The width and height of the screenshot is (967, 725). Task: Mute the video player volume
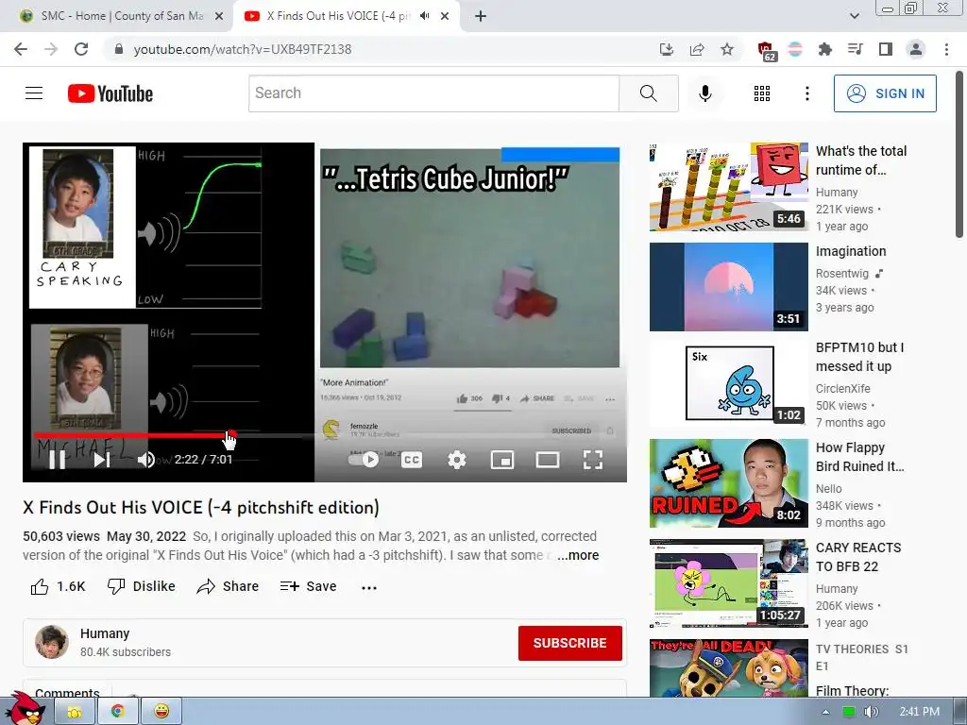tap(146, 460)
